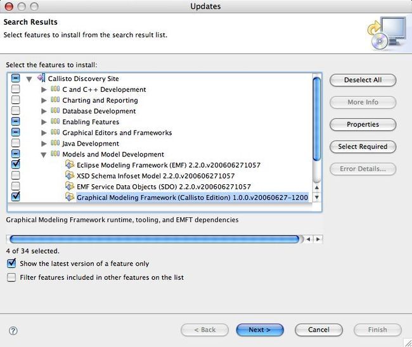The height and width of the screenshot is (347, 412).
Task: Click the description horizontal scrollbar thumb
Action: pyautogui.click(x=155, y=239)
